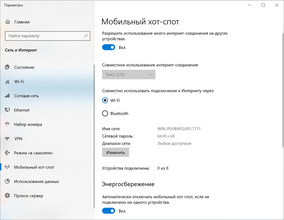Click the airplane mode icon
Viewport: 284px width, 220px height.
(7, 153)
